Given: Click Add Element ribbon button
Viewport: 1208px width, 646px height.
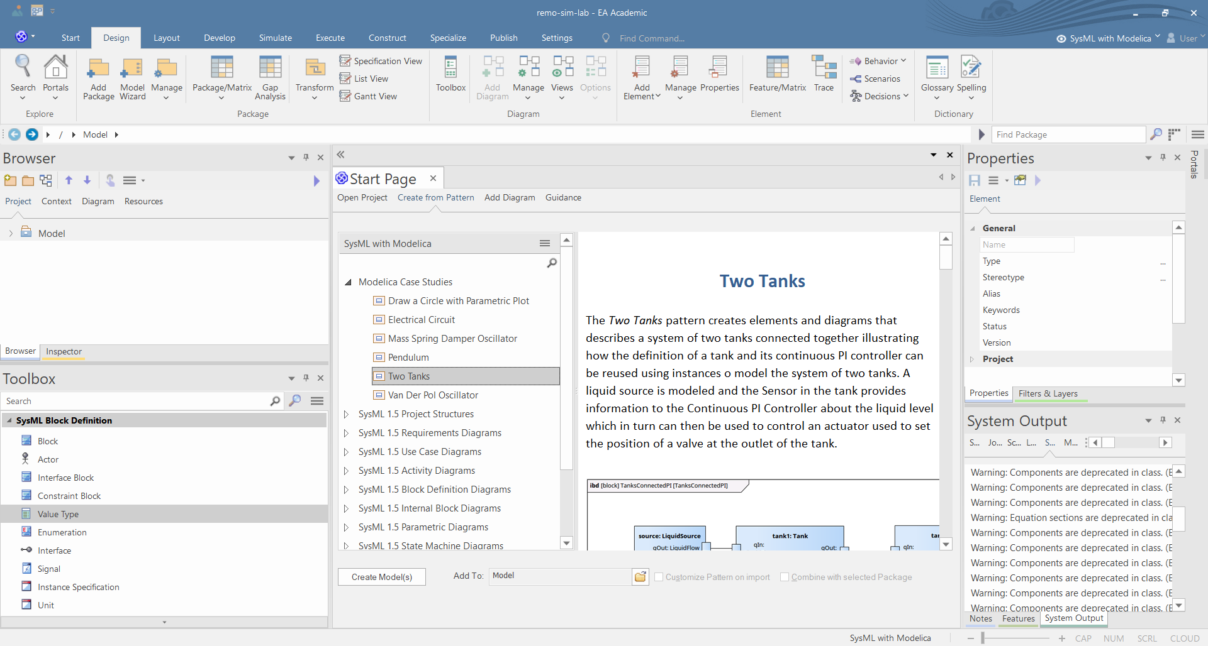Looking at the screenshot, I should [642, 78].
